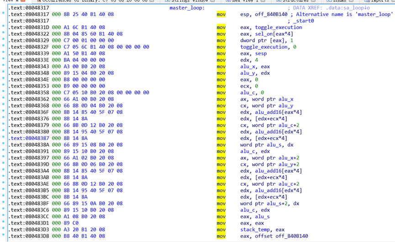
Task: Click 'eax, 0' operand on line 0804834E
Action: click(x=249, y=80)
